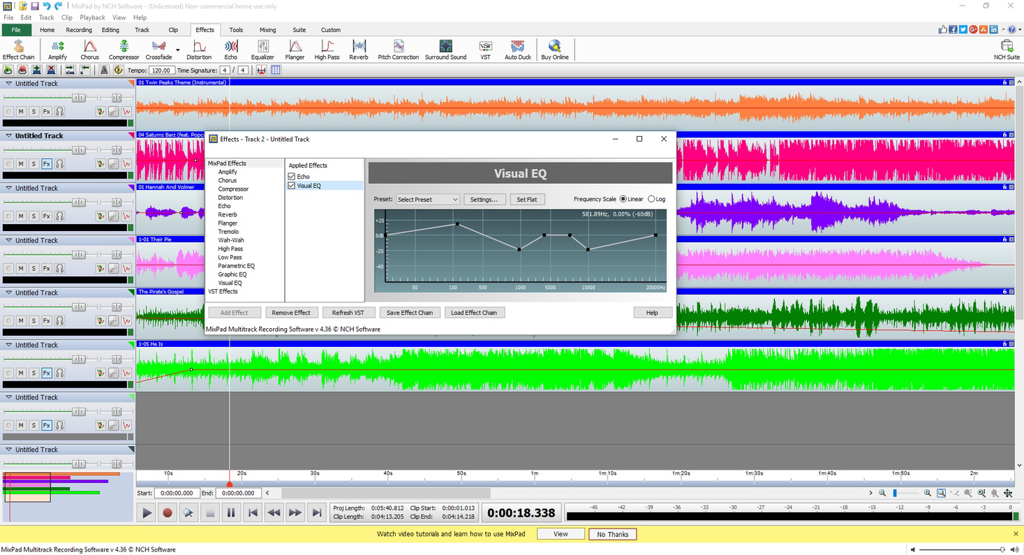
Task: Click the Remove Effect button
Action: tap(291, 313)
